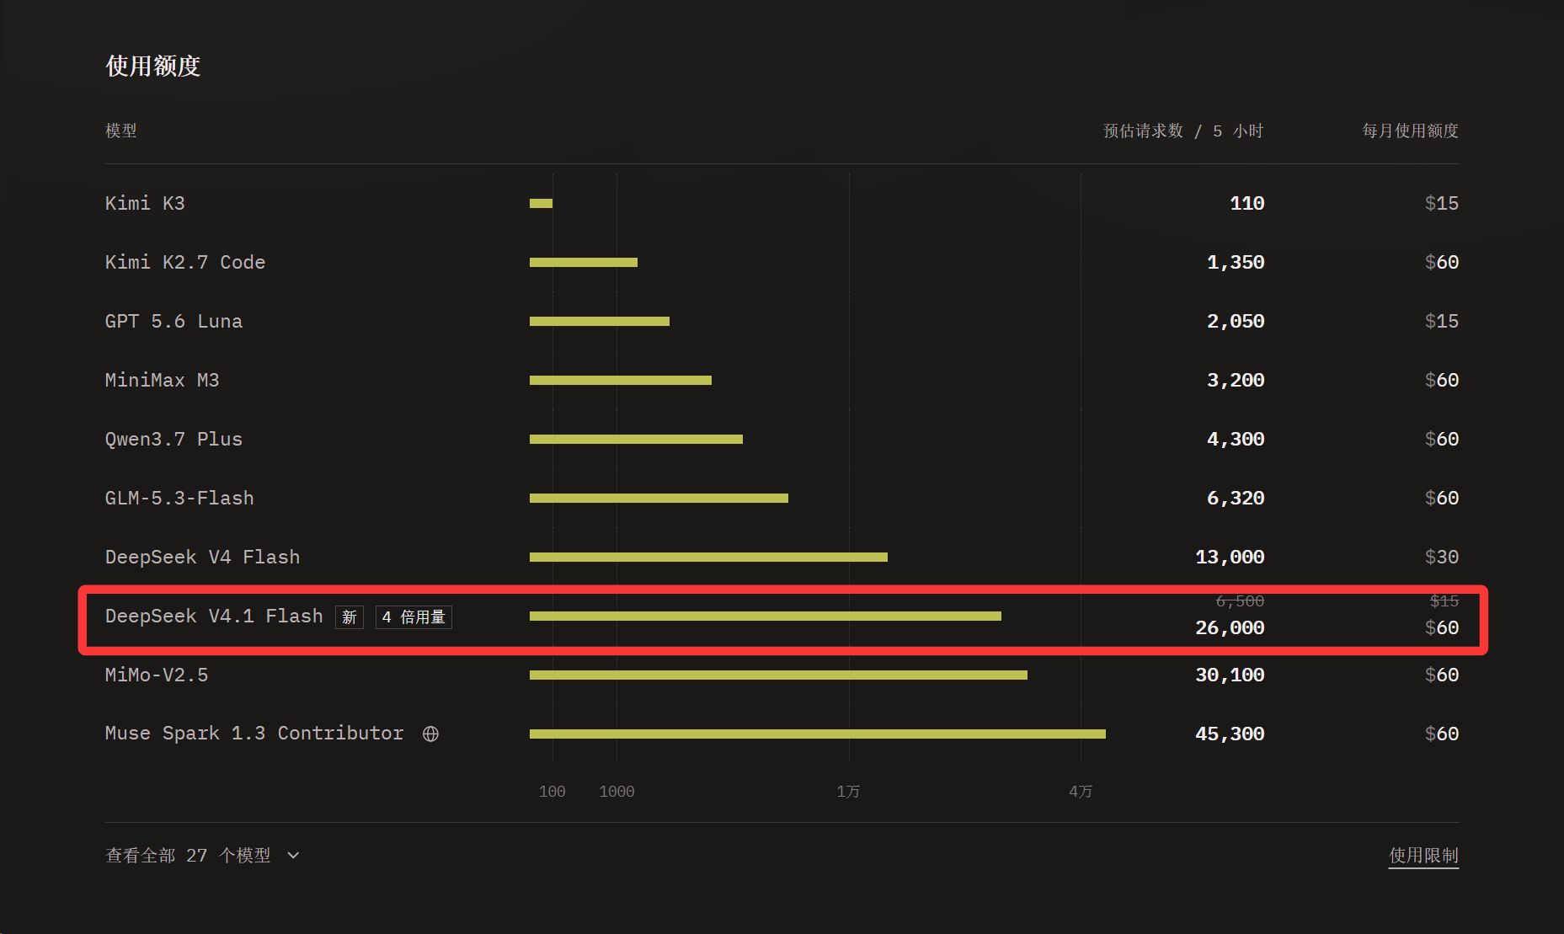Image resolution: width=1564 pixels, height=934 pixels.
Task: Click the 1万 axis label
Action: coord(849,792)
